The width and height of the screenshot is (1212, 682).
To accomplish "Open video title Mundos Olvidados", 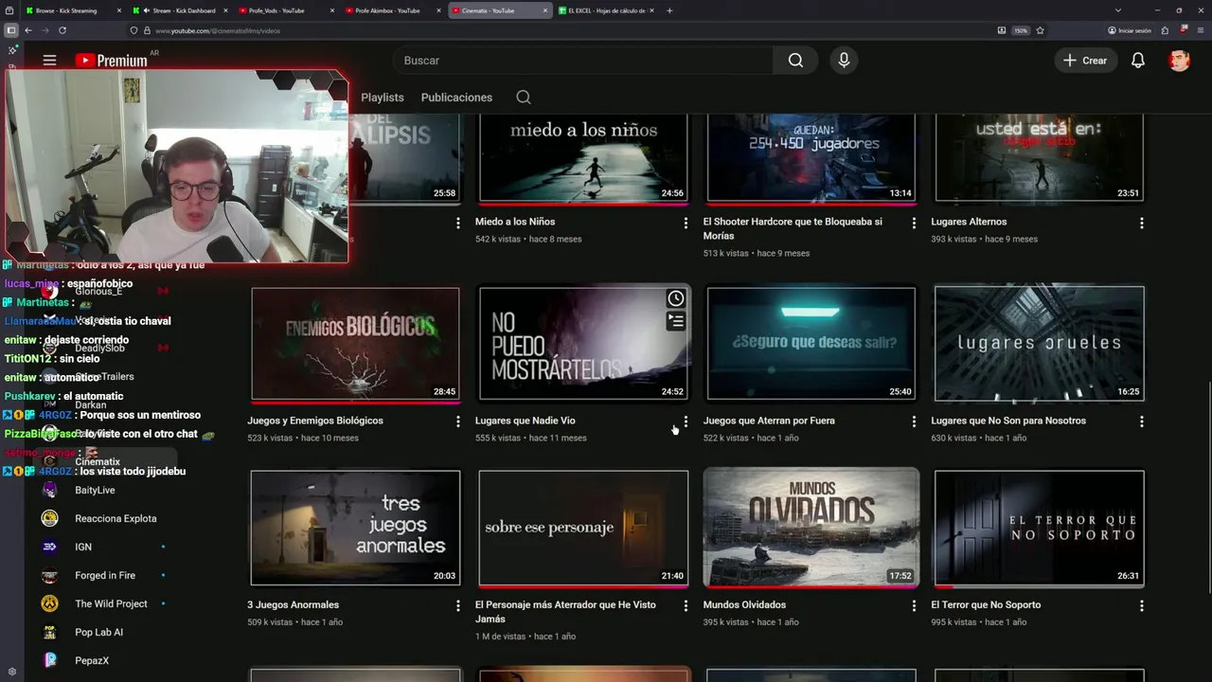I will coord(744,604).
